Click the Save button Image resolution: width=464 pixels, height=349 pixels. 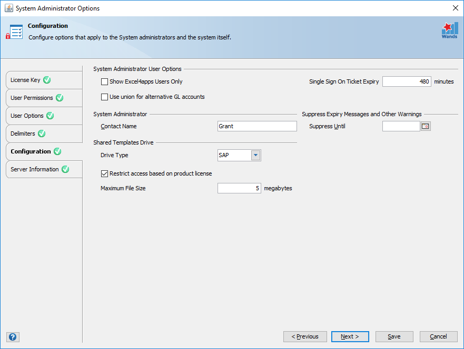point(394,336)
